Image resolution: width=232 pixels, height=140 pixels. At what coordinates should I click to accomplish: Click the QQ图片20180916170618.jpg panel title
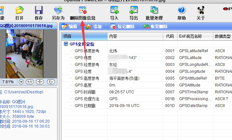pyautogui.click(x=26, y=26)
